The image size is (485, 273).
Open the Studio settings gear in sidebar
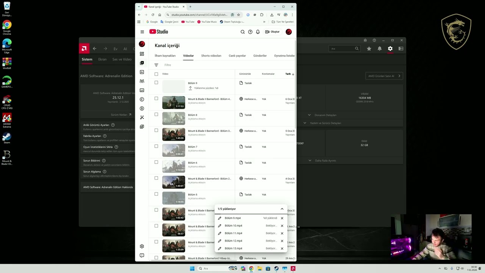pos(142,246)
